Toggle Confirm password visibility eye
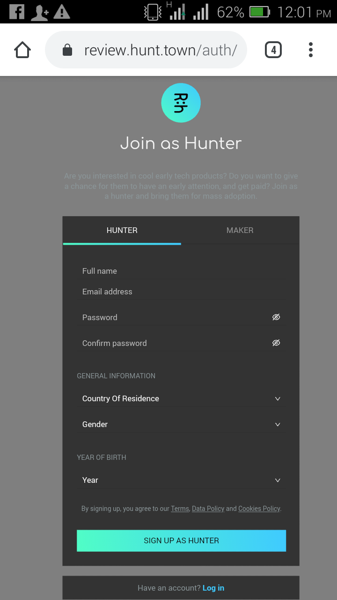The height and width of the screenshot is (600, 337). pyautogui.click(x=276, y=343)
